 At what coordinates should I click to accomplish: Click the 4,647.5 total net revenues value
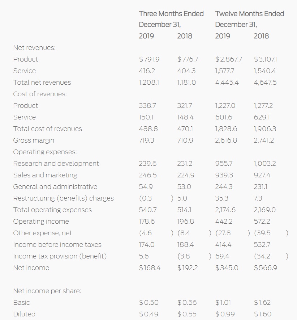click(265, 82)
